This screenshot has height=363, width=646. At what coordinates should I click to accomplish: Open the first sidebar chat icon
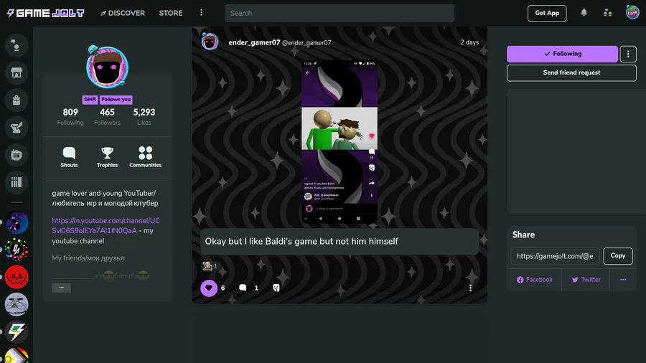coord(17,45)
